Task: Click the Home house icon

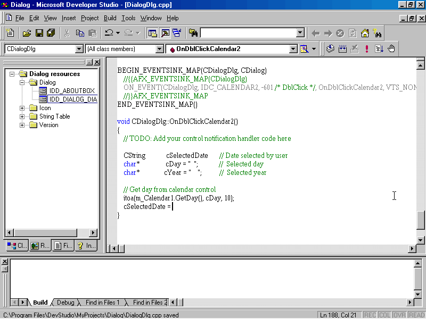Action: point(365,33)
